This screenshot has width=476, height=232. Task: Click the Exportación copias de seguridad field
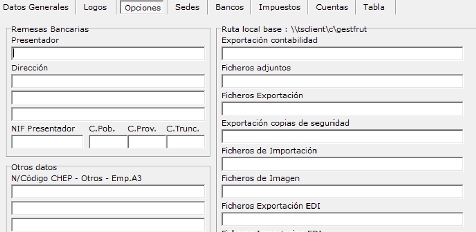tap(342, 137)
